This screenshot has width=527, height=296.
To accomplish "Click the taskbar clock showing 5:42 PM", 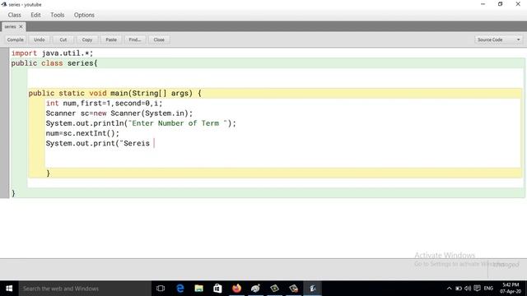I will click(x=511, y=289).
